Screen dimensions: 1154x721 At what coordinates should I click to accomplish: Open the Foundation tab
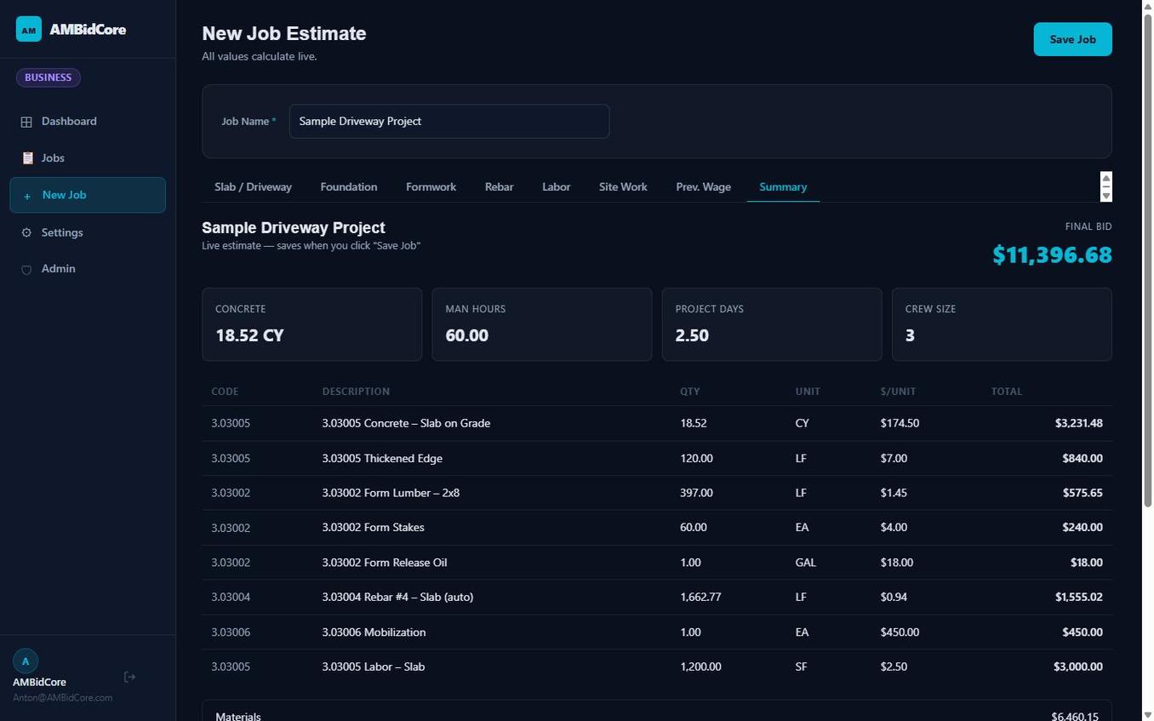[348, 186]
